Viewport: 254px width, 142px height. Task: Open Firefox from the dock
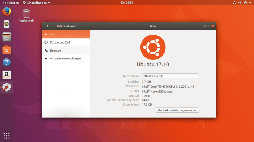point(7,12)
